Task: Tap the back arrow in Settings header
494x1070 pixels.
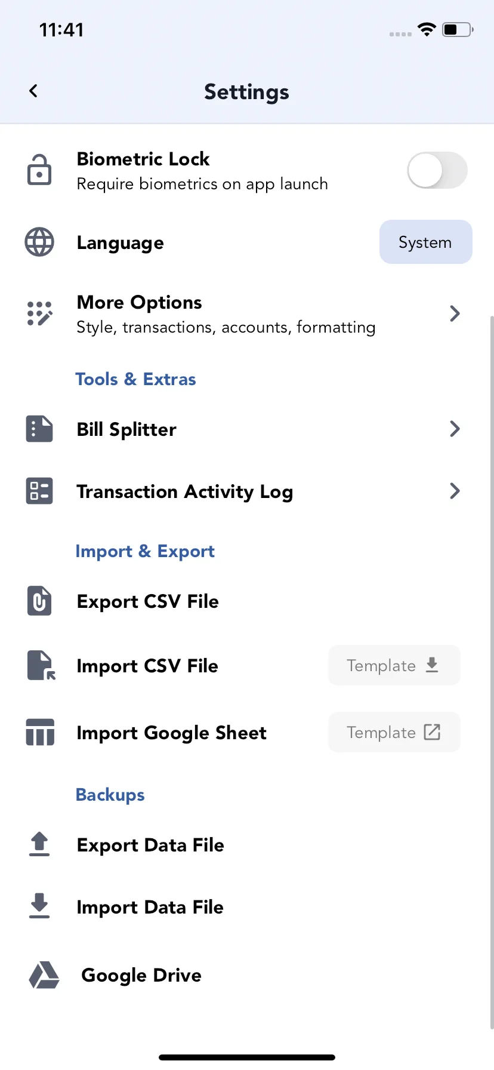Action: [x=33, y=91]
